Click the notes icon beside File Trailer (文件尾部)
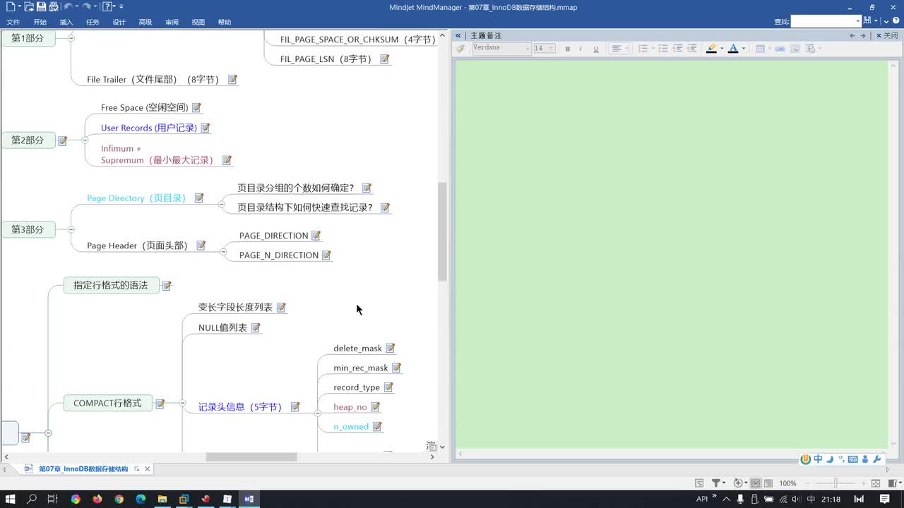904x508 pixels. point(232,80)
